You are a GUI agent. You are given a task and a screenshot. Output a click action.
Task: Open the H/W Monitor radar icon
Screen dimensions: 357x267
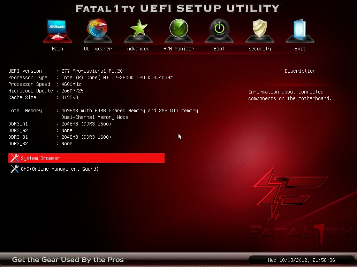pyautogui.click(x=179, y=31)
